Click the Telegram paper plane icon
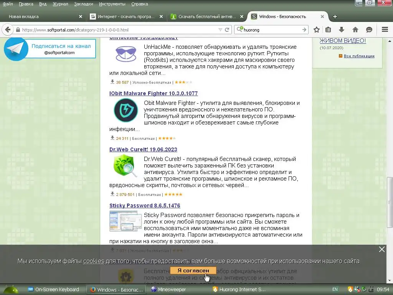Viewport: 393px width, 295px height. tap(16, 49)
